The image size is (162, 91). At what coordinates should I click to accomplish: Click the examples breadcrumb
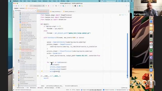(x=22, y=8)
